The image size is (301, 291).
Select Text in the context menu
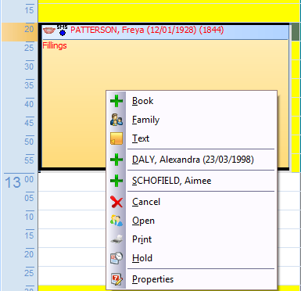192,138
